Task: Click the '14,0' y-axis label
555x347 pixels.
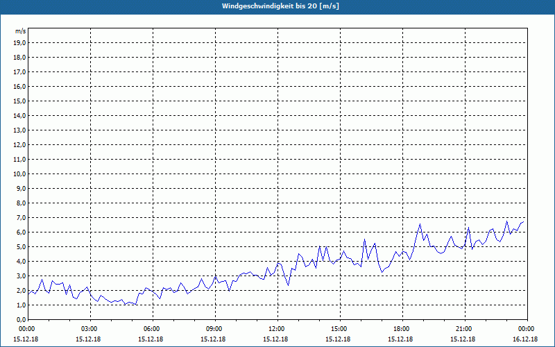Action: (19, 115)
